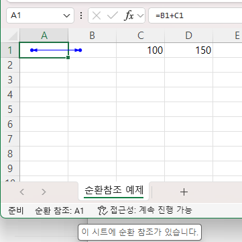Click the accessibility person icon in status bar
Image resolution: width=242 pixels, height=242 pixels.
tap(103, 210)
